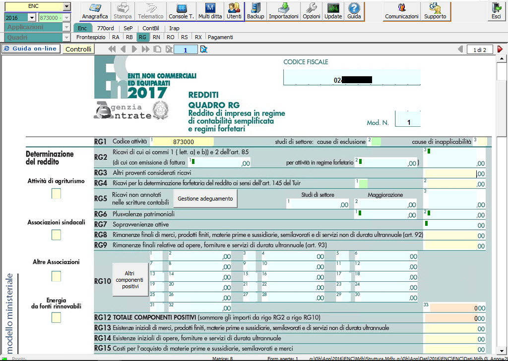Screen dimensions: 508x361
Task: Click the delete module icon
Action: click(169, 49)
